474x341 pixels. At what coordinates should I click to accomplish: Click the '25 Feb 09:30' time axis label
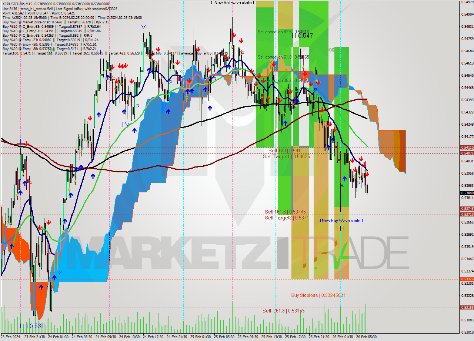click(x=248, y=337)
